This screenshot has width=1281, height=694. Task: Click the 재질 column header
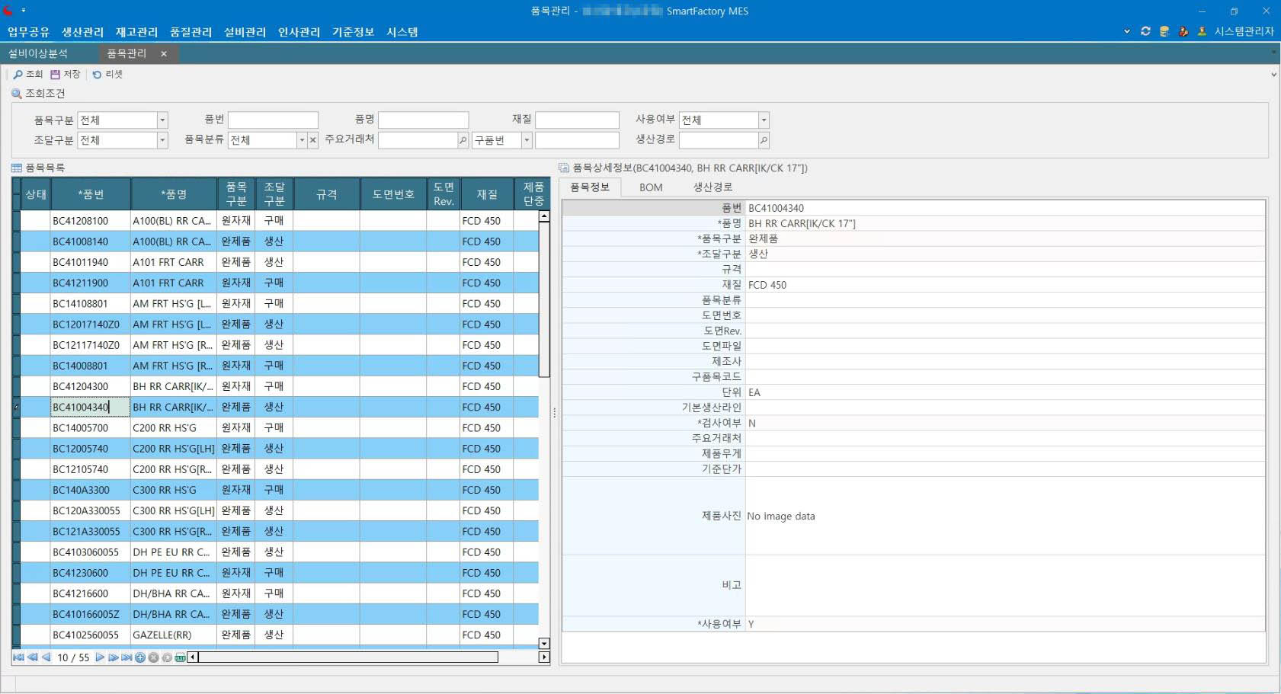pos(487,194)
